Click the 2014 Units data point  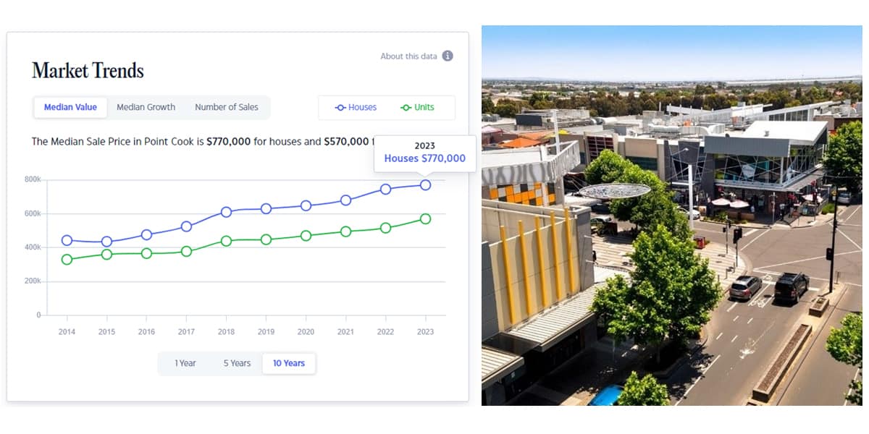pos(67,259)
